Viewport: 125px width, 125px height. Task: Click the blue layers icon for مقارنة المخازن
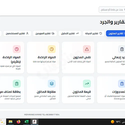[x=52, y=84]
